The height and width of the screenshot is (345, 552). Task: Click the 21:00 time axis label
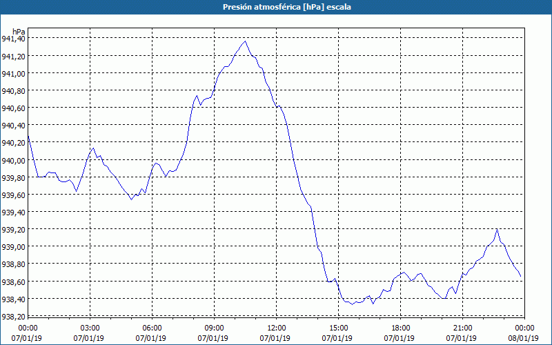point(462,328)
